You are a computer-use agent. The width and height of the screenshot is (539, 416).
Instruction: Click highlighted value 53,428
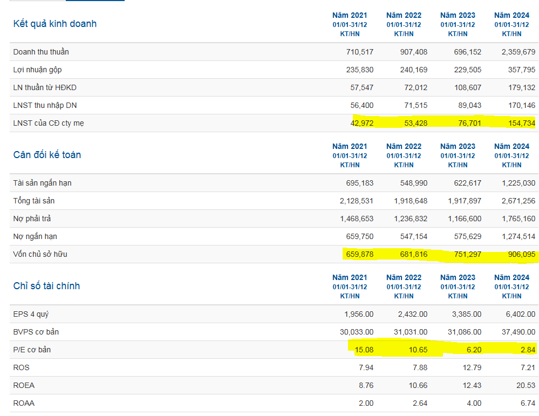point(415,123)
